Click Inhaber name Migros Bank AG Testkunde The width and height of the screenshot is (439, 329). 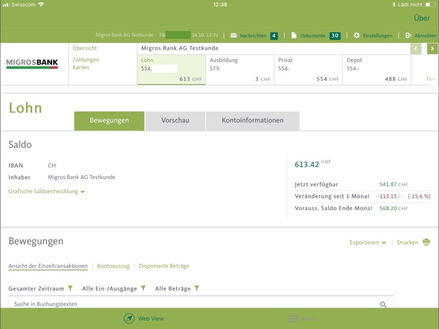tap(81, 177)
